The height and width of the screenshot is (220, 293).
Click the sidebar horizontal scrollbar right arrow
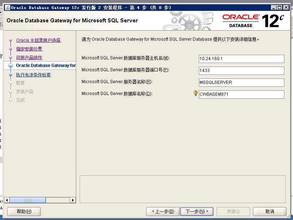point(73,200)
